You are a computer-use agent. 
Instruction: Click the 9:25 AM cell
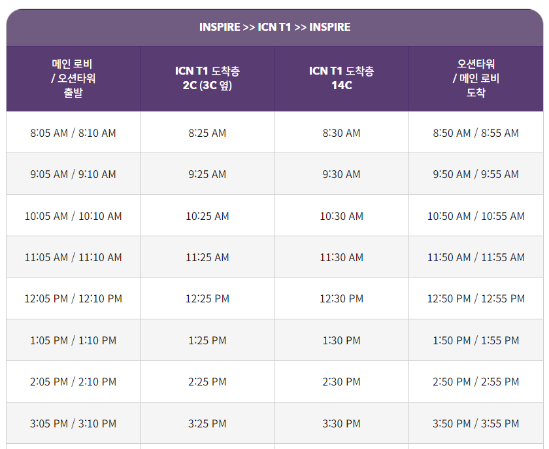[207, 174]
